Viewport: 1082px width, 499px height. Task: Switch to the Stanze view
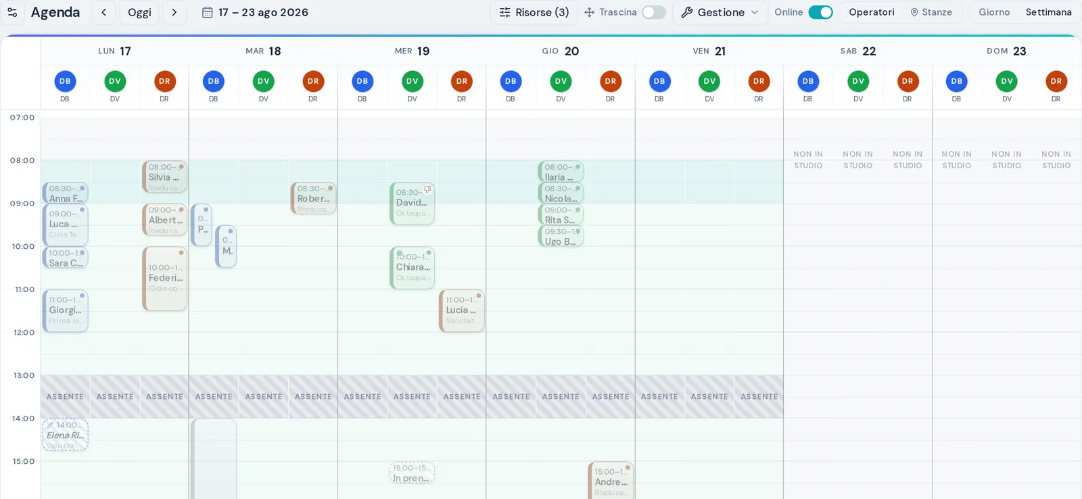[x=931, y=12]
